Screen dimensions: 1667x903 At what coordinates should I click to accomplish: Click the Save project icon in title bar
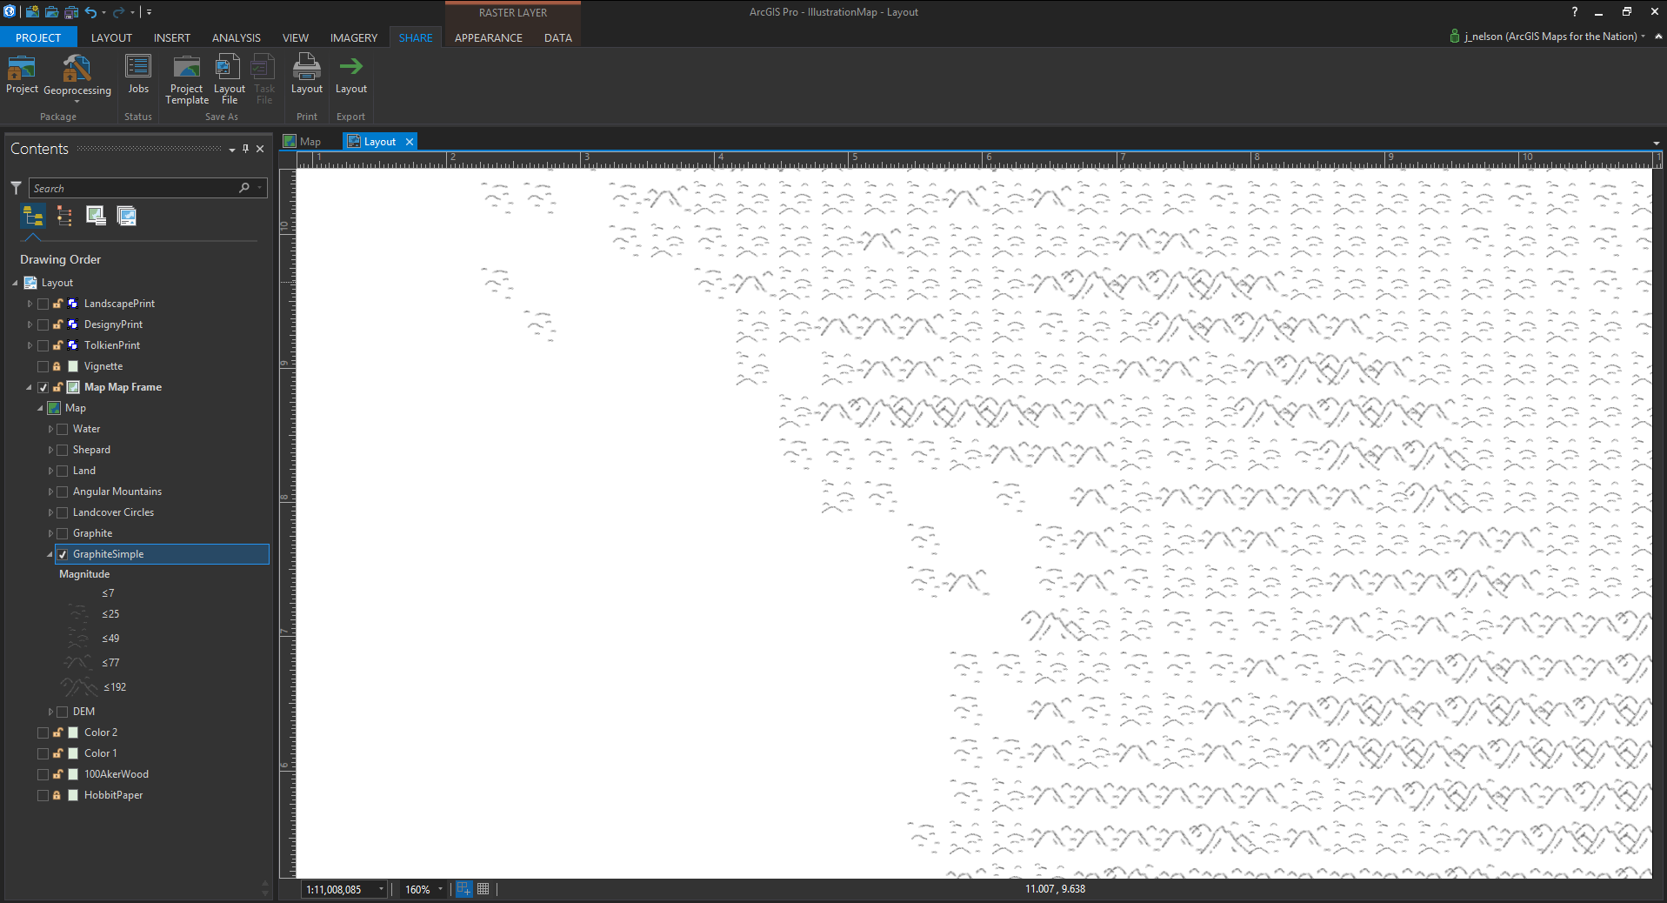[71, 12]
